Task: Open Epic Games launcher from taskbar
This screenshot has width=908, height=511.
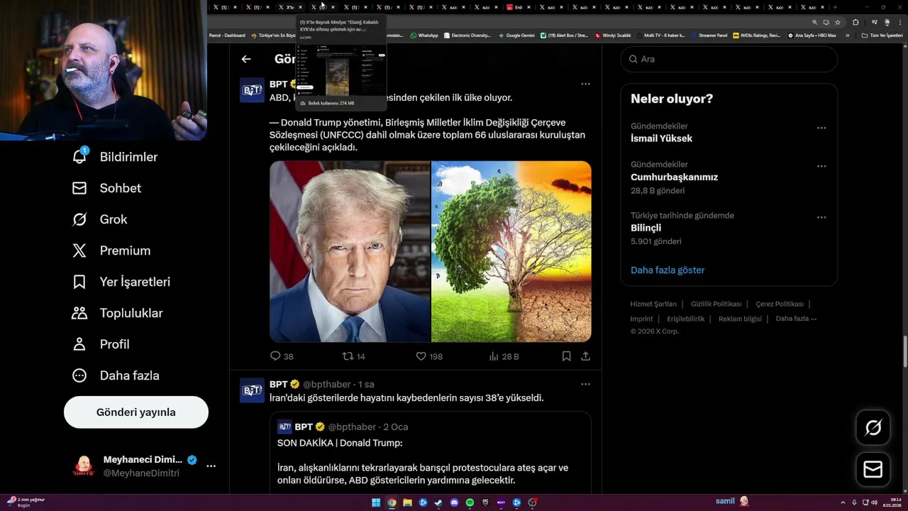Action: coord(485,502)
